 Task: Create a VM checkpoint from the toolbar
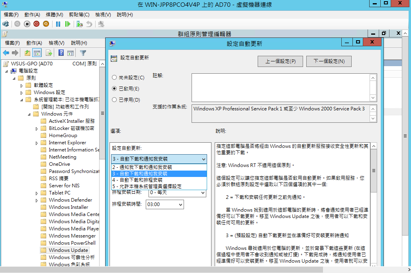79,24
